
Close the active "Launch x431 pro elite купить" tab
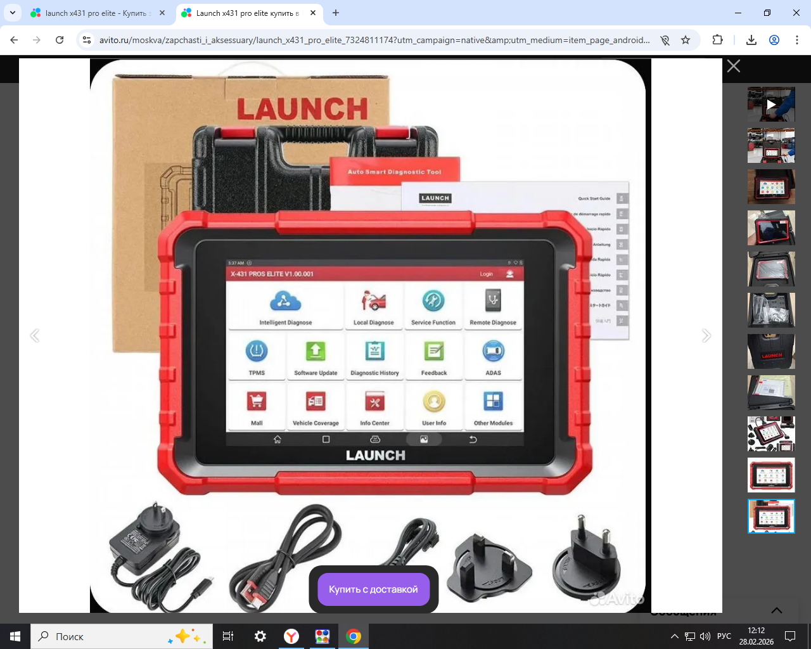pos(313,13)
